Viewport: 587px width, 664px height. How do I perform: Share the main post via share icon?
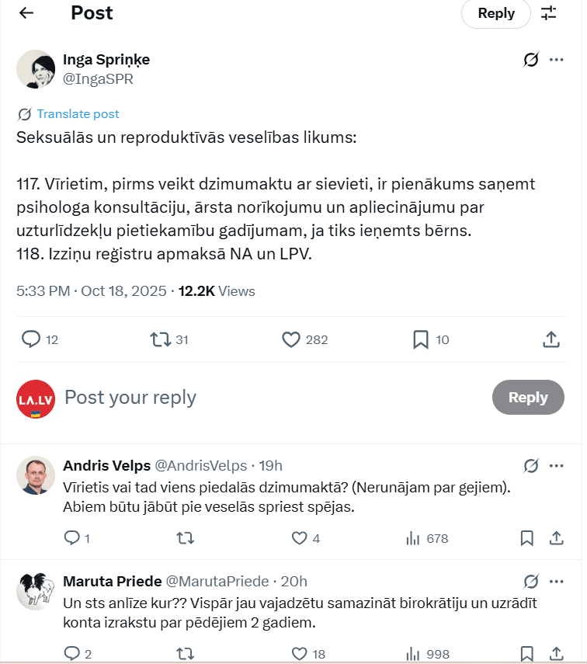(x=551, y=339)
